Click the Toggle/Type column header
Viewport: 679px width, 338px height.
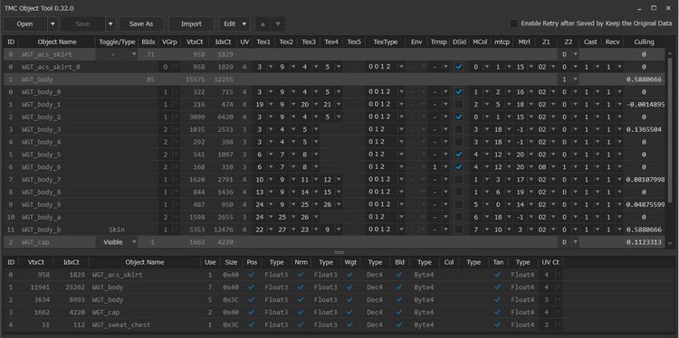tap(117, 42)
